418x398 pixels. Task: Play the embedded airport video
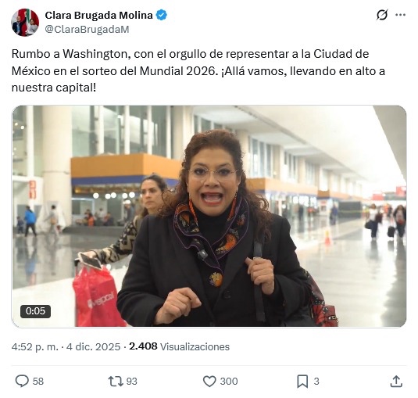pos(209,216)
